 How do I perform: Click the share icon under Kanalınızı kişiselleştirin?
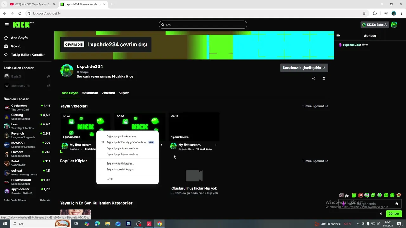point(314,78)
